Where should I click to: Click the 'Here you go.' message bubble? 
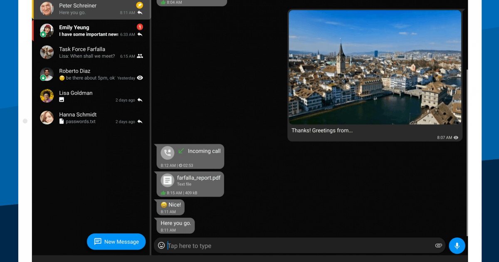tap(175, 226)
